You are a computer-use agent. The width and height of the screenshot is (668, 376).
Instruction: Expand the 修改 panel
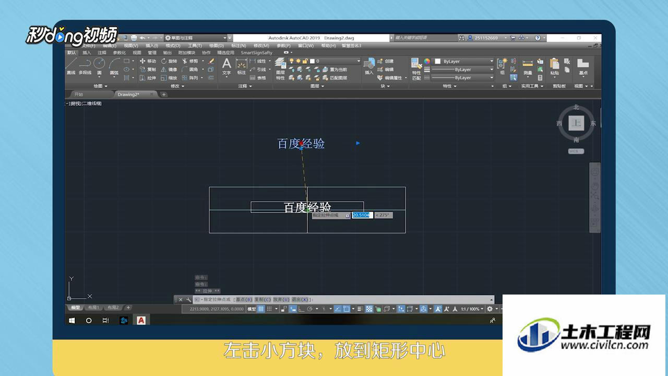coord(177,86)
